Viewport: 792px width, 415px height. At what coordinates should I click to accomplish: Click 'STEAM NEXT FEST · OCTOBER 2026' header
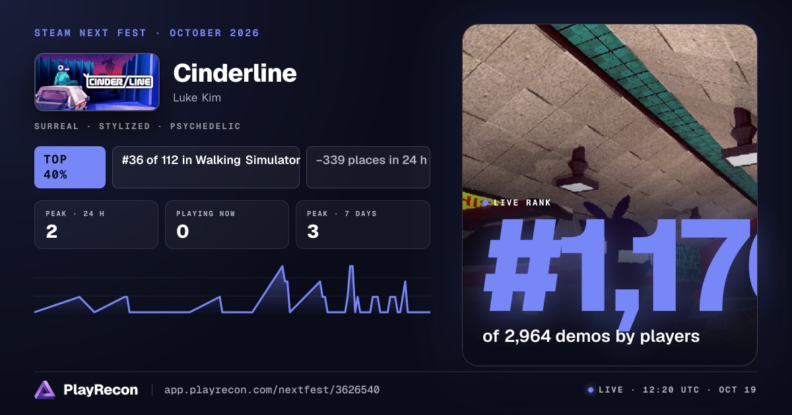point(147,33)
